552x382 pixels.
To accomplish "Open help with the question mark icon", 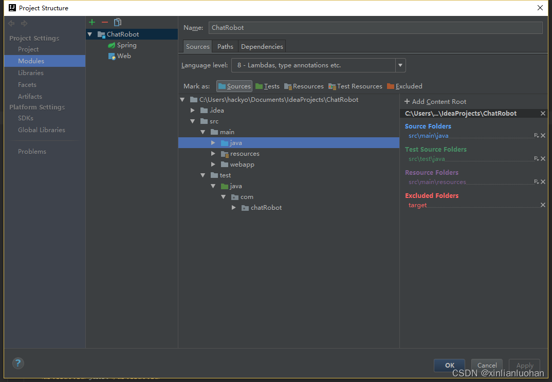I will click(x=17, y=363).
